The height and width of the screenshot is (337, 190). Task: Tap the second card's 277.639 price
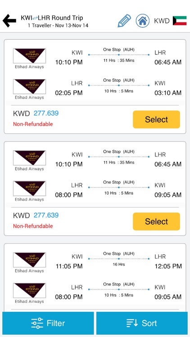coord(46,215)
